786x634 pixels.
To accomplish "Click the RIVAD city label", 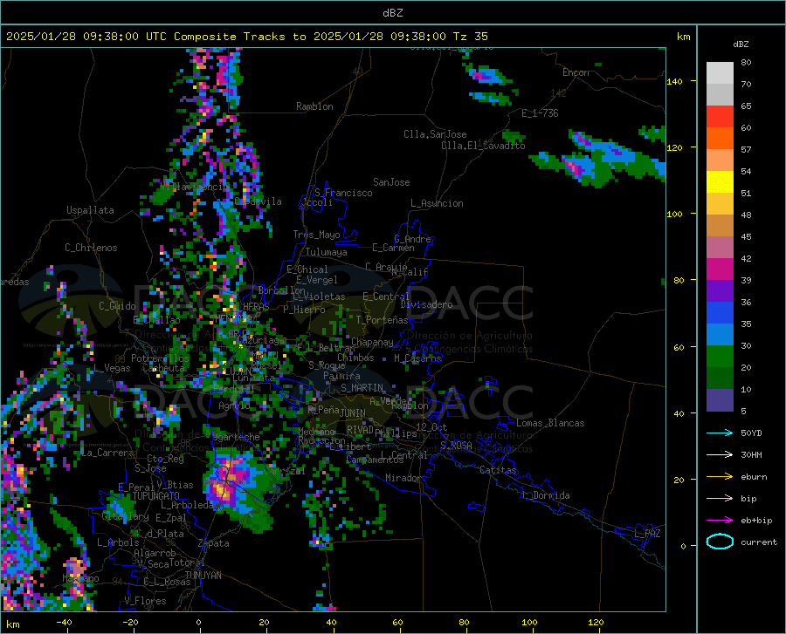I will pos(360,430).
